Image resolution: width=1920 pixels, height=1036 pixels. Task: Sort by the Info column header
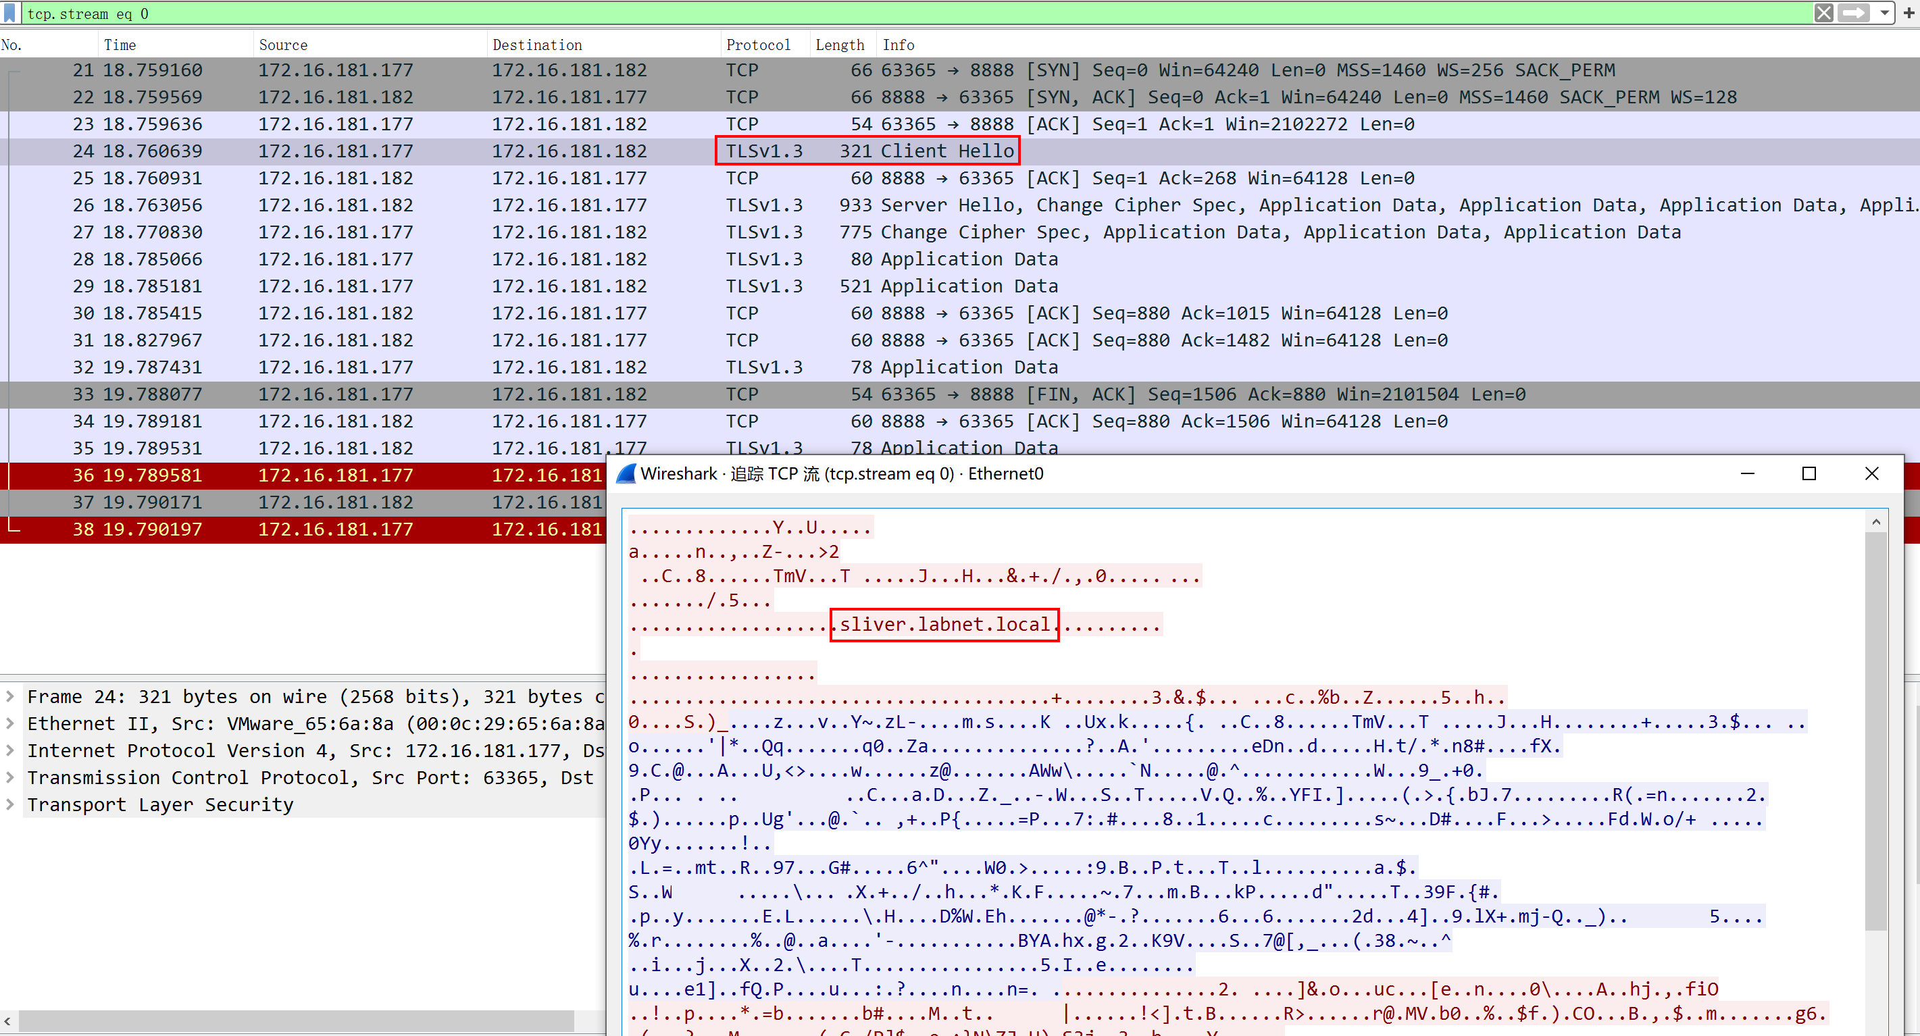coord(1398,45)
